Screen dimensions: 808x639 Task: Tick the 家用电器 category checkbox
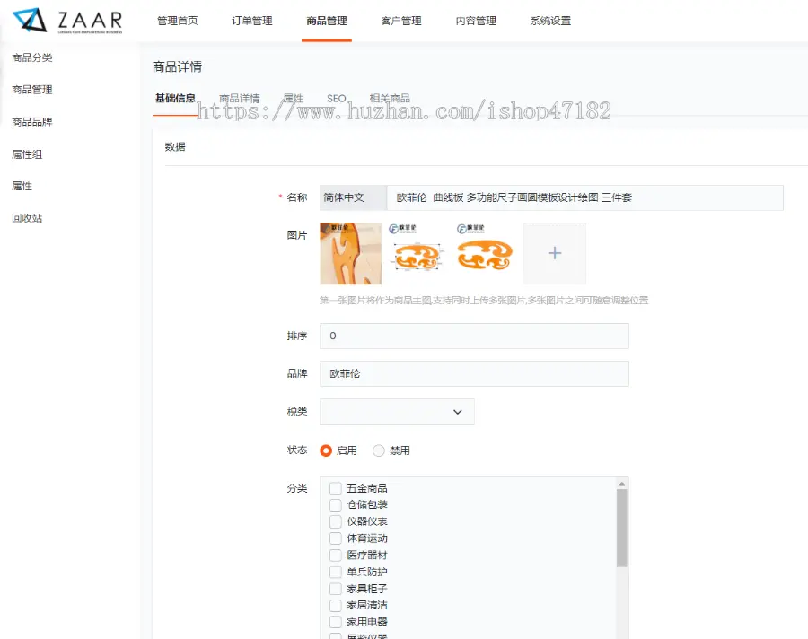336,622
